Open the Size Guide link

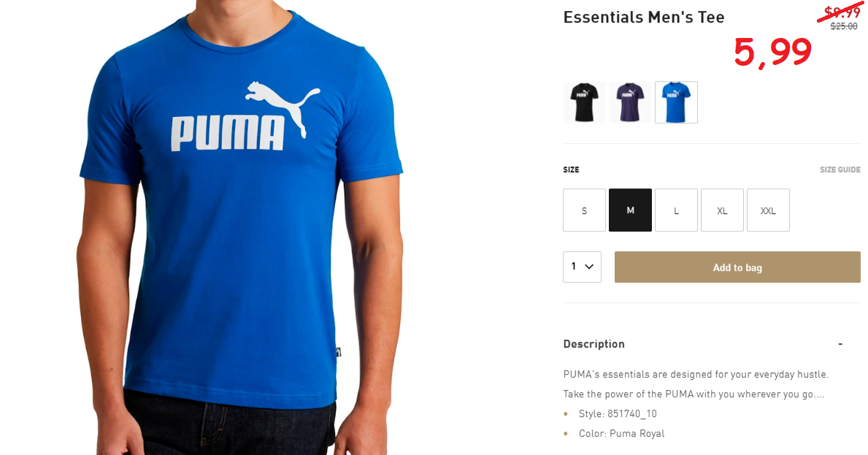(x=840, y=170)
